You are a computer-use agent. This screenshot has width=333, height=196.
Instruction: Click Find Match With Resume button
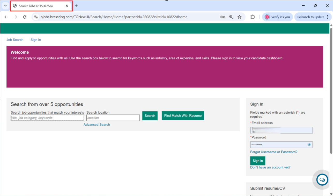pyautogui.click(x=183, y=116)
